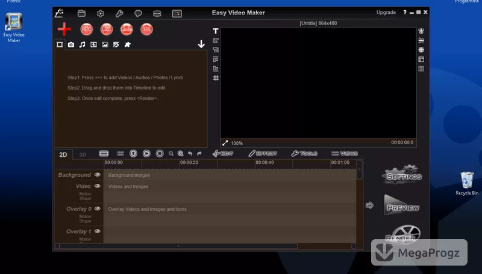Select the T text tool beside preview
The width and height of the screenshot is (482, 274).
click(216, 31)
